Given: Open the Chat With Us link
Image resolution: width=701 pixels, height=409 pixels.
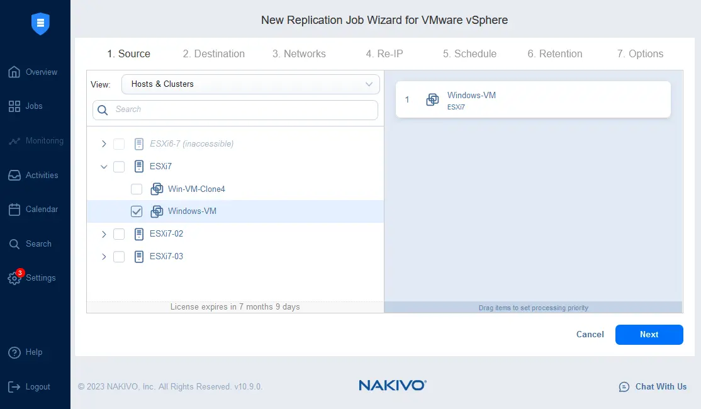Looking at the screenshot, I should pos(661,387).
